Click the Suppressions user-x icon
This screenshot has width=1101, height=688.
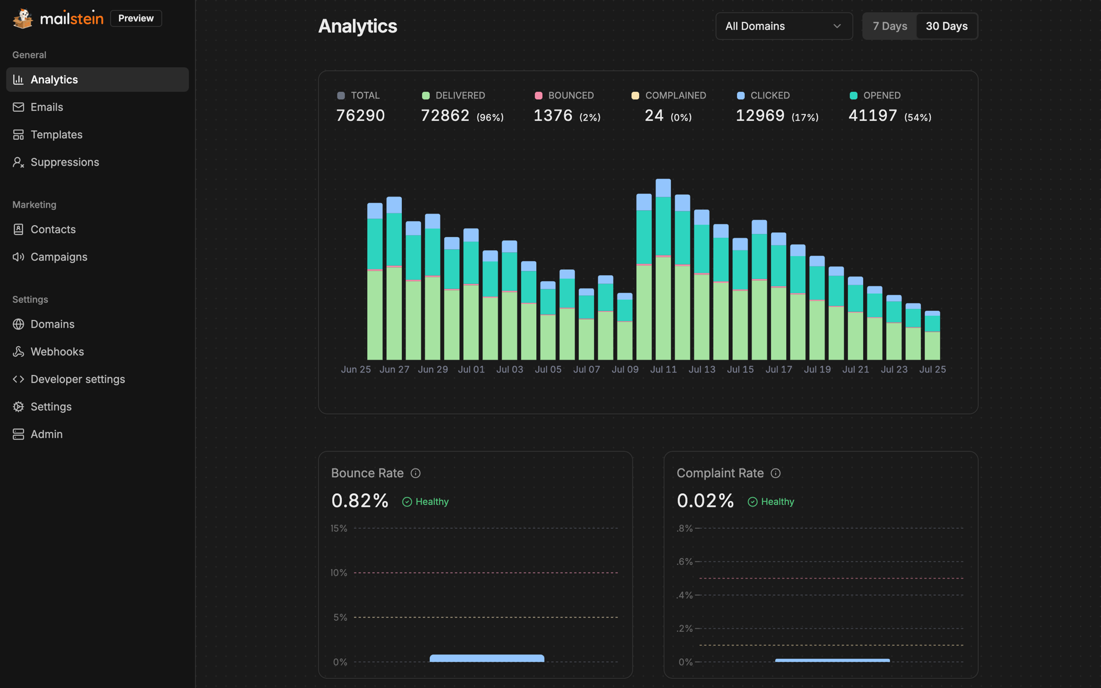[18, 162]
